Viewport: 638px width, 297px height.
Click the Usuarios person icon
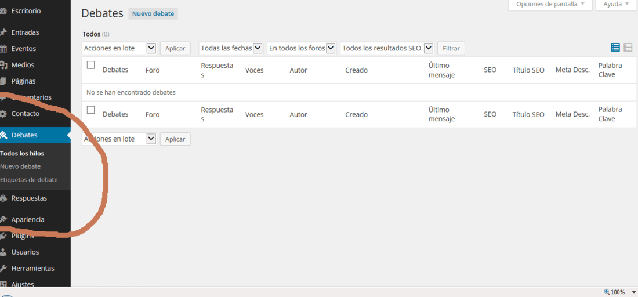(x=3, y=252)
